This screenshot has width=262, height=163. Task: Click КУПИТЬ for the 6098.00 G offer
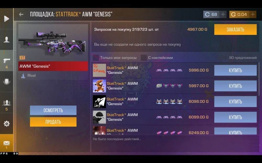coord(235,102)
